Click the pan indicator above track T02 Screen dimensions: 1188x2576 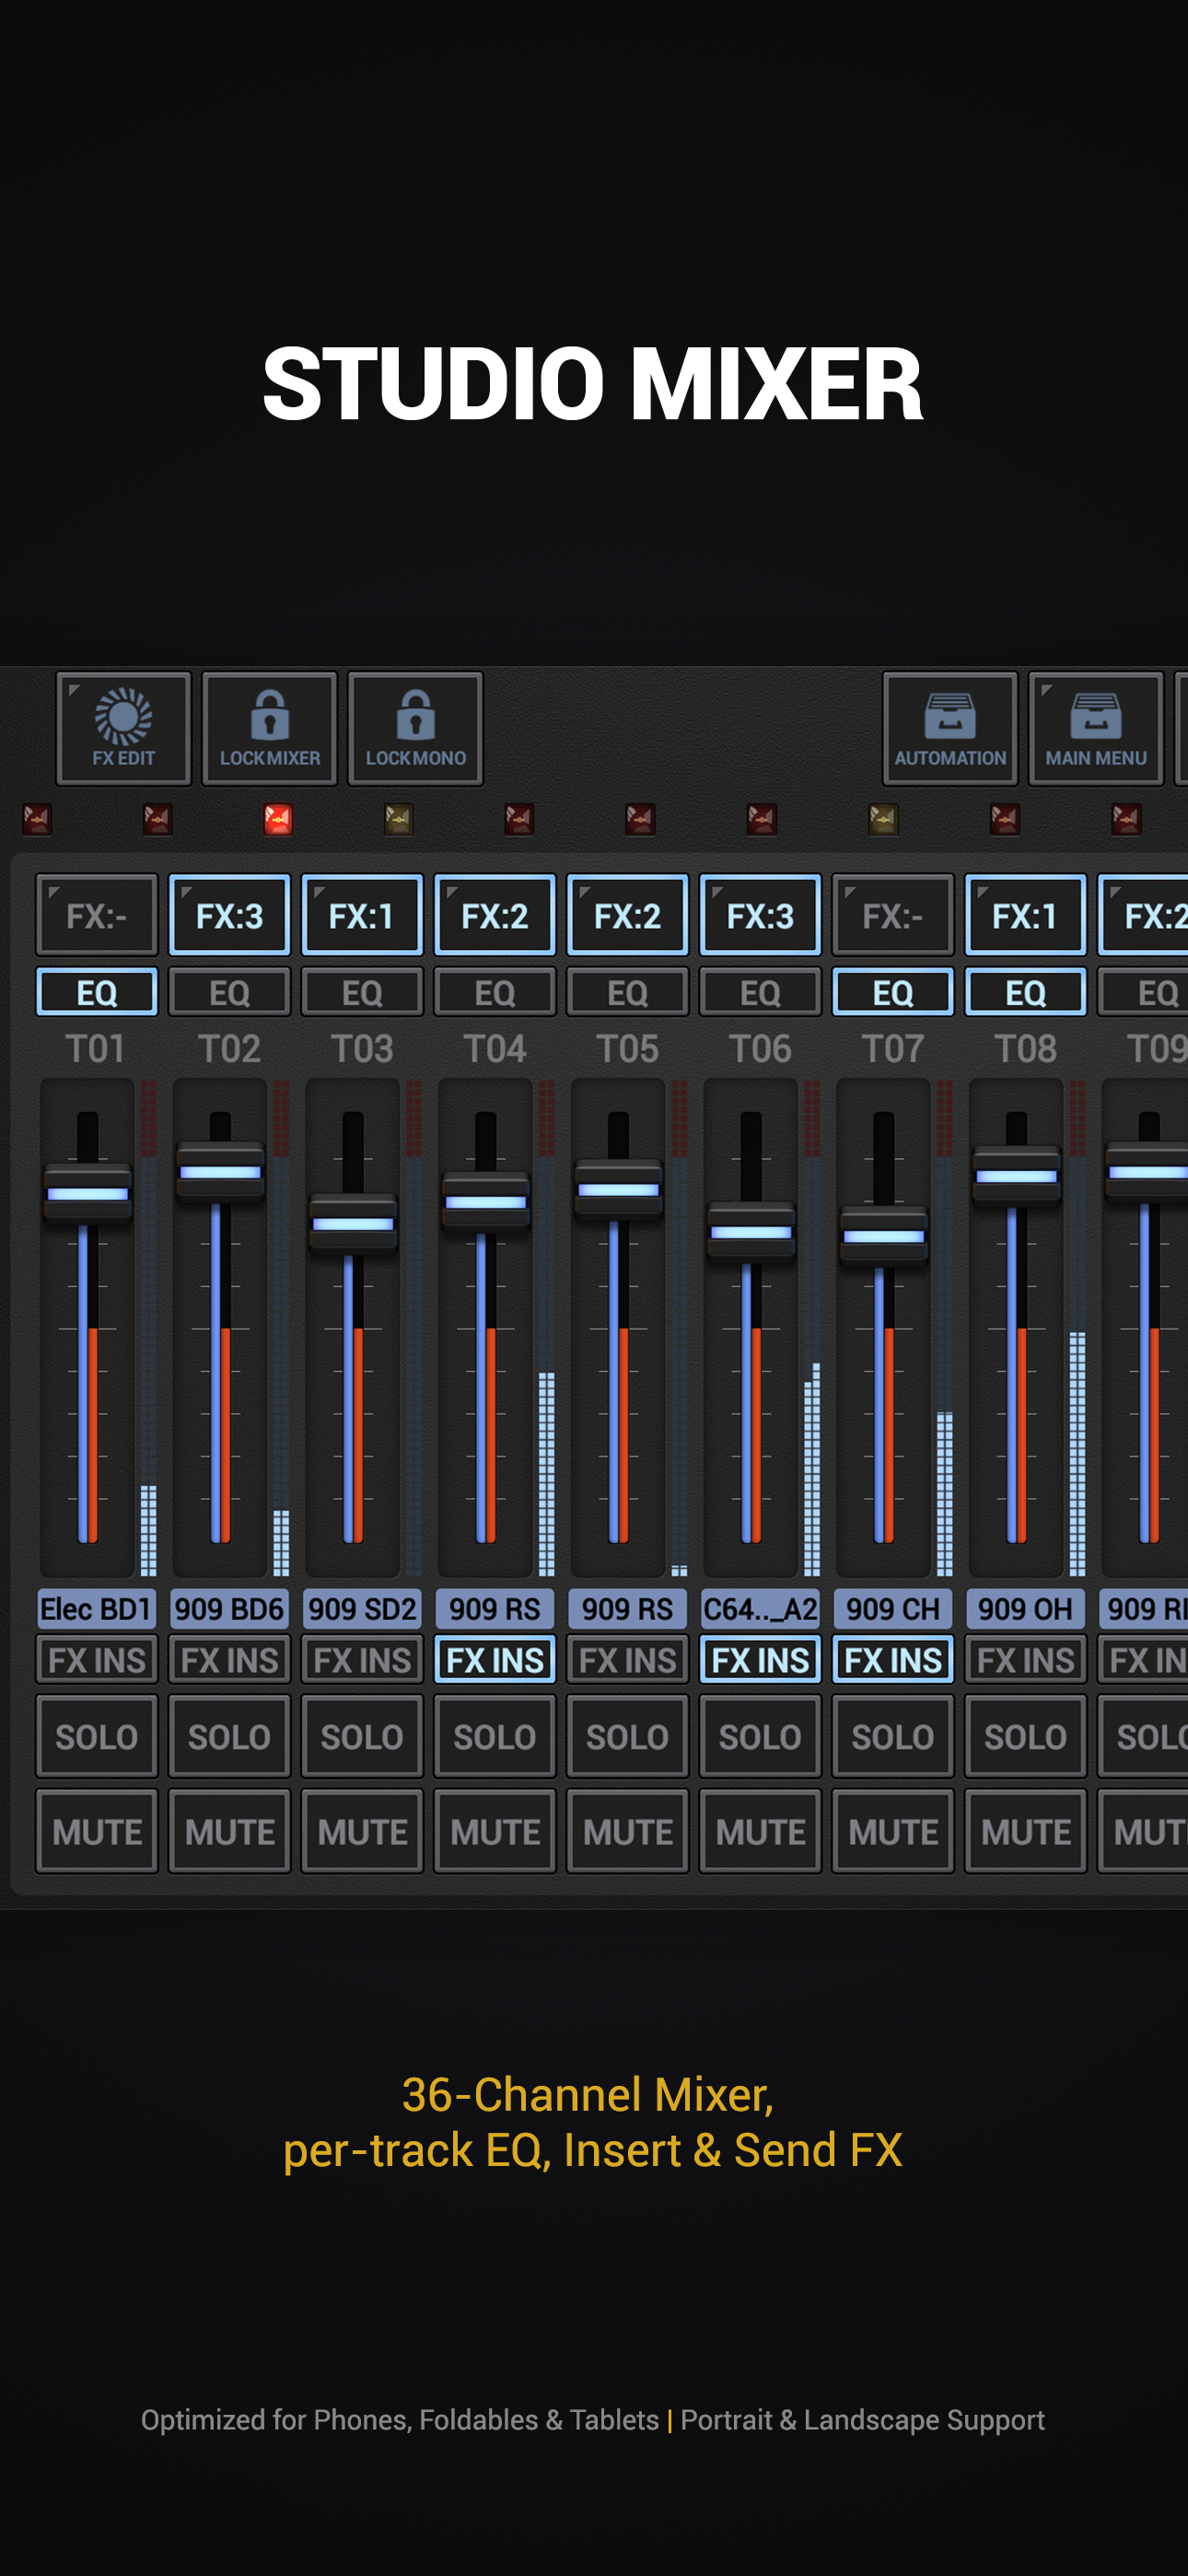(x=157, y=819)
